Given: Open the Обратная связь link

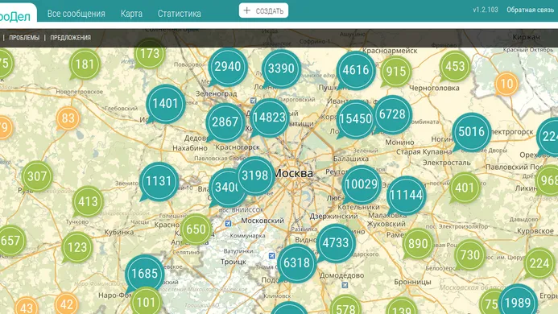Looking at the screenshot, I should click(531, 10).
